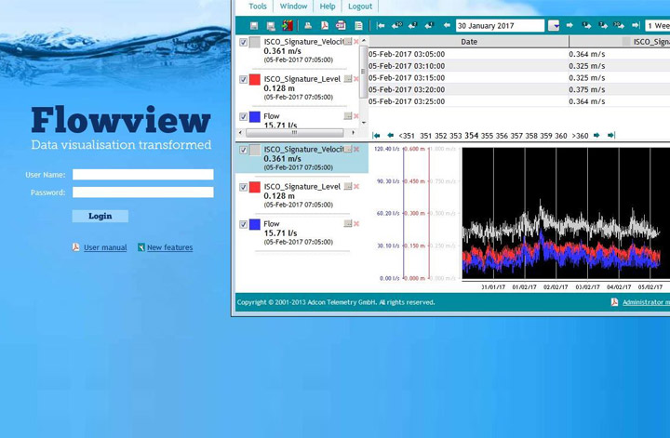
Task: Remove ISCO_Signature_Velocity from the table pane with red X
Action: click(355, 42)
